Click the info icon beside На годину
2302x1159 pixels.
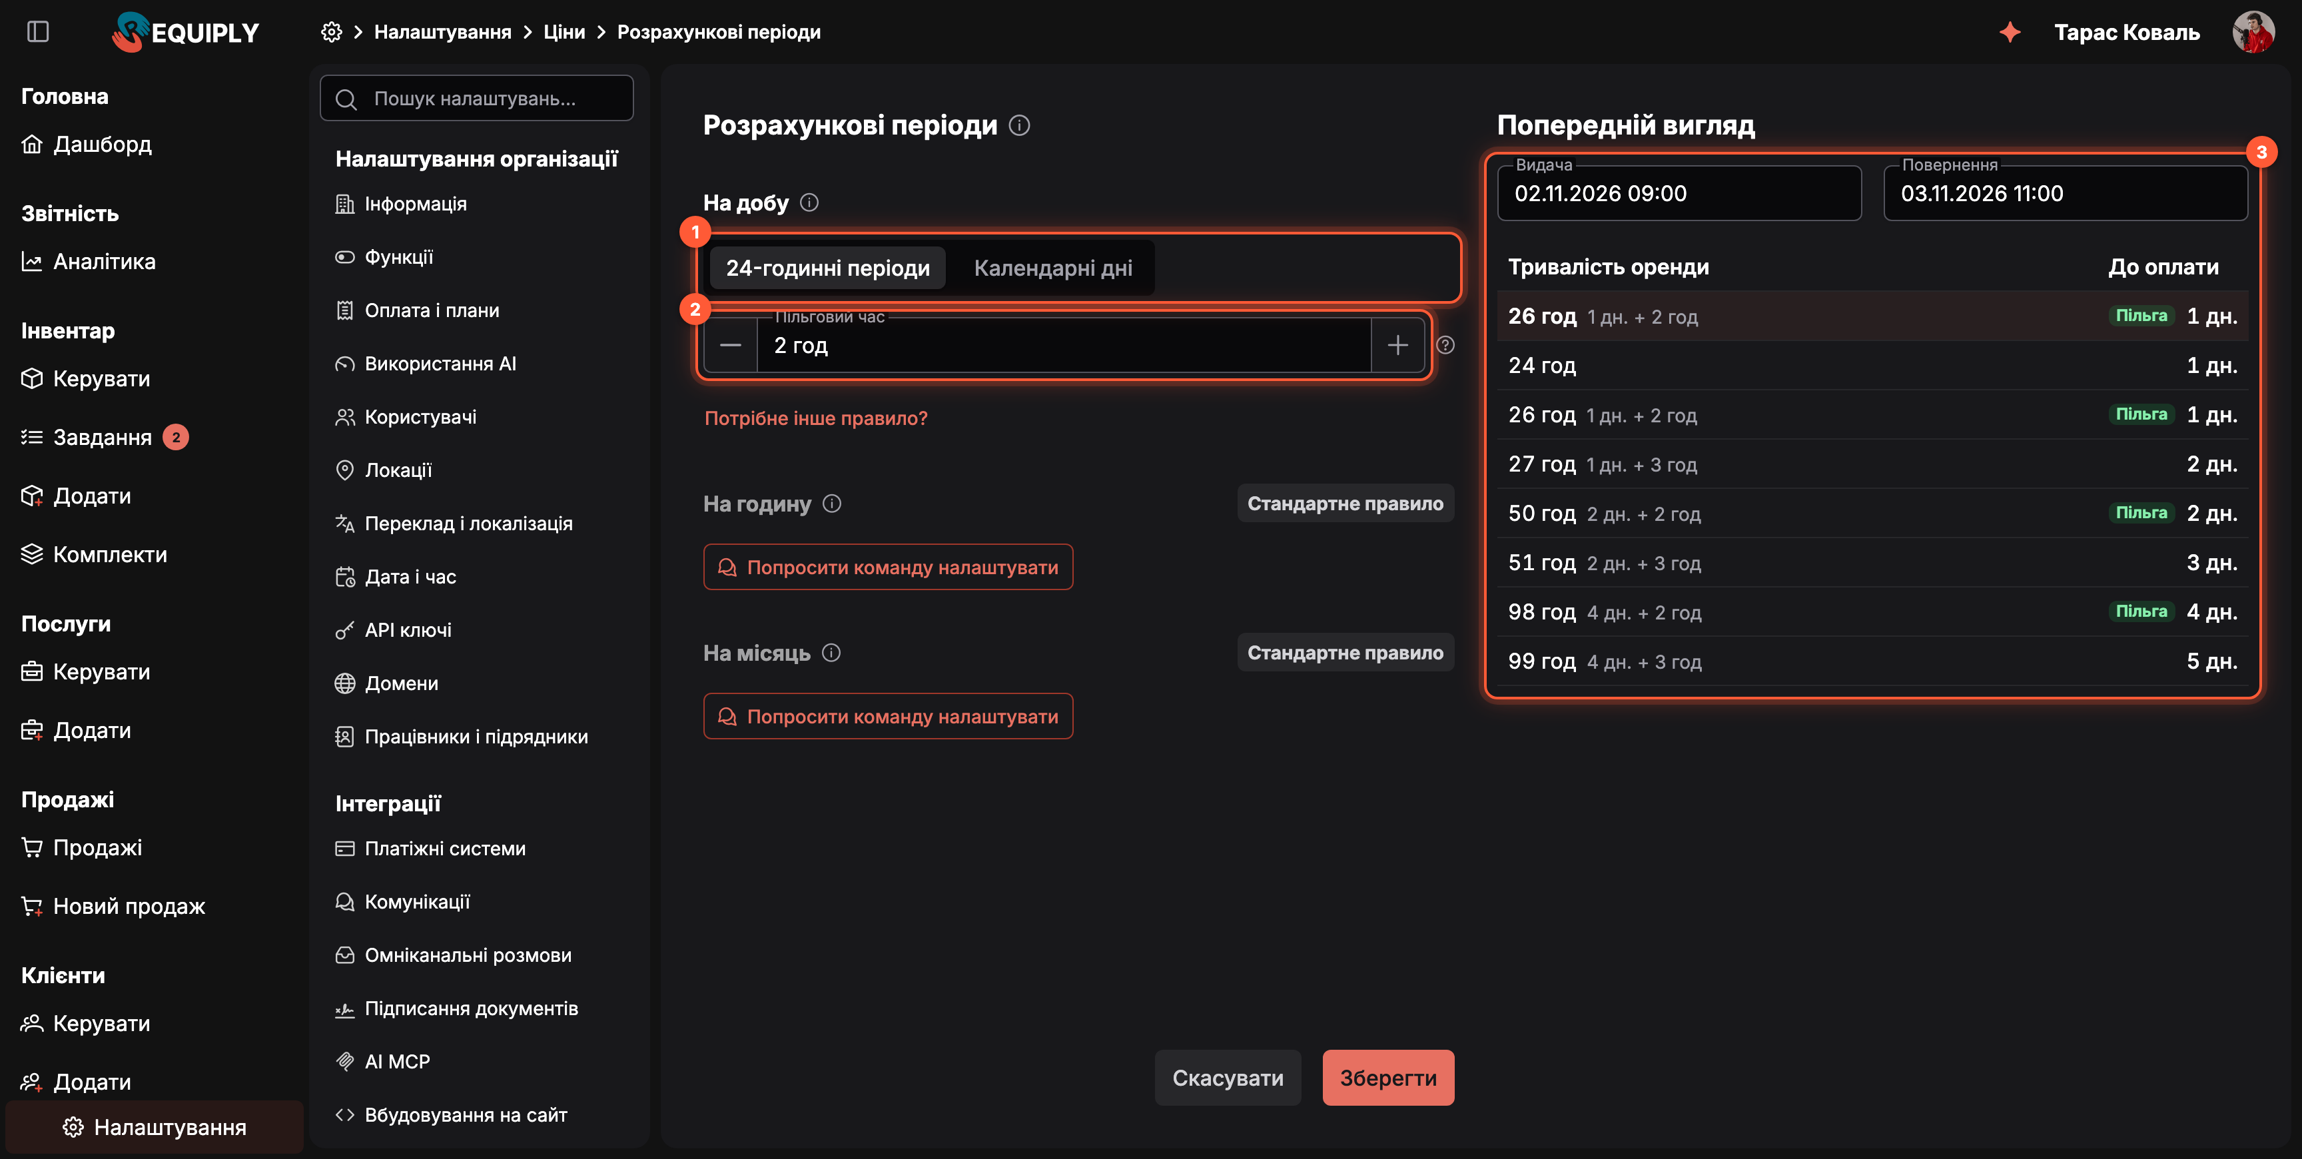tap(831, 504)
